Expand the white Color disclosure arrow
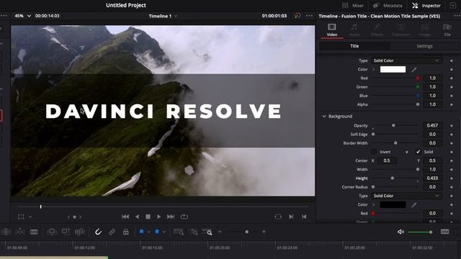Viewport: 461px width, 259px height. 374,70
